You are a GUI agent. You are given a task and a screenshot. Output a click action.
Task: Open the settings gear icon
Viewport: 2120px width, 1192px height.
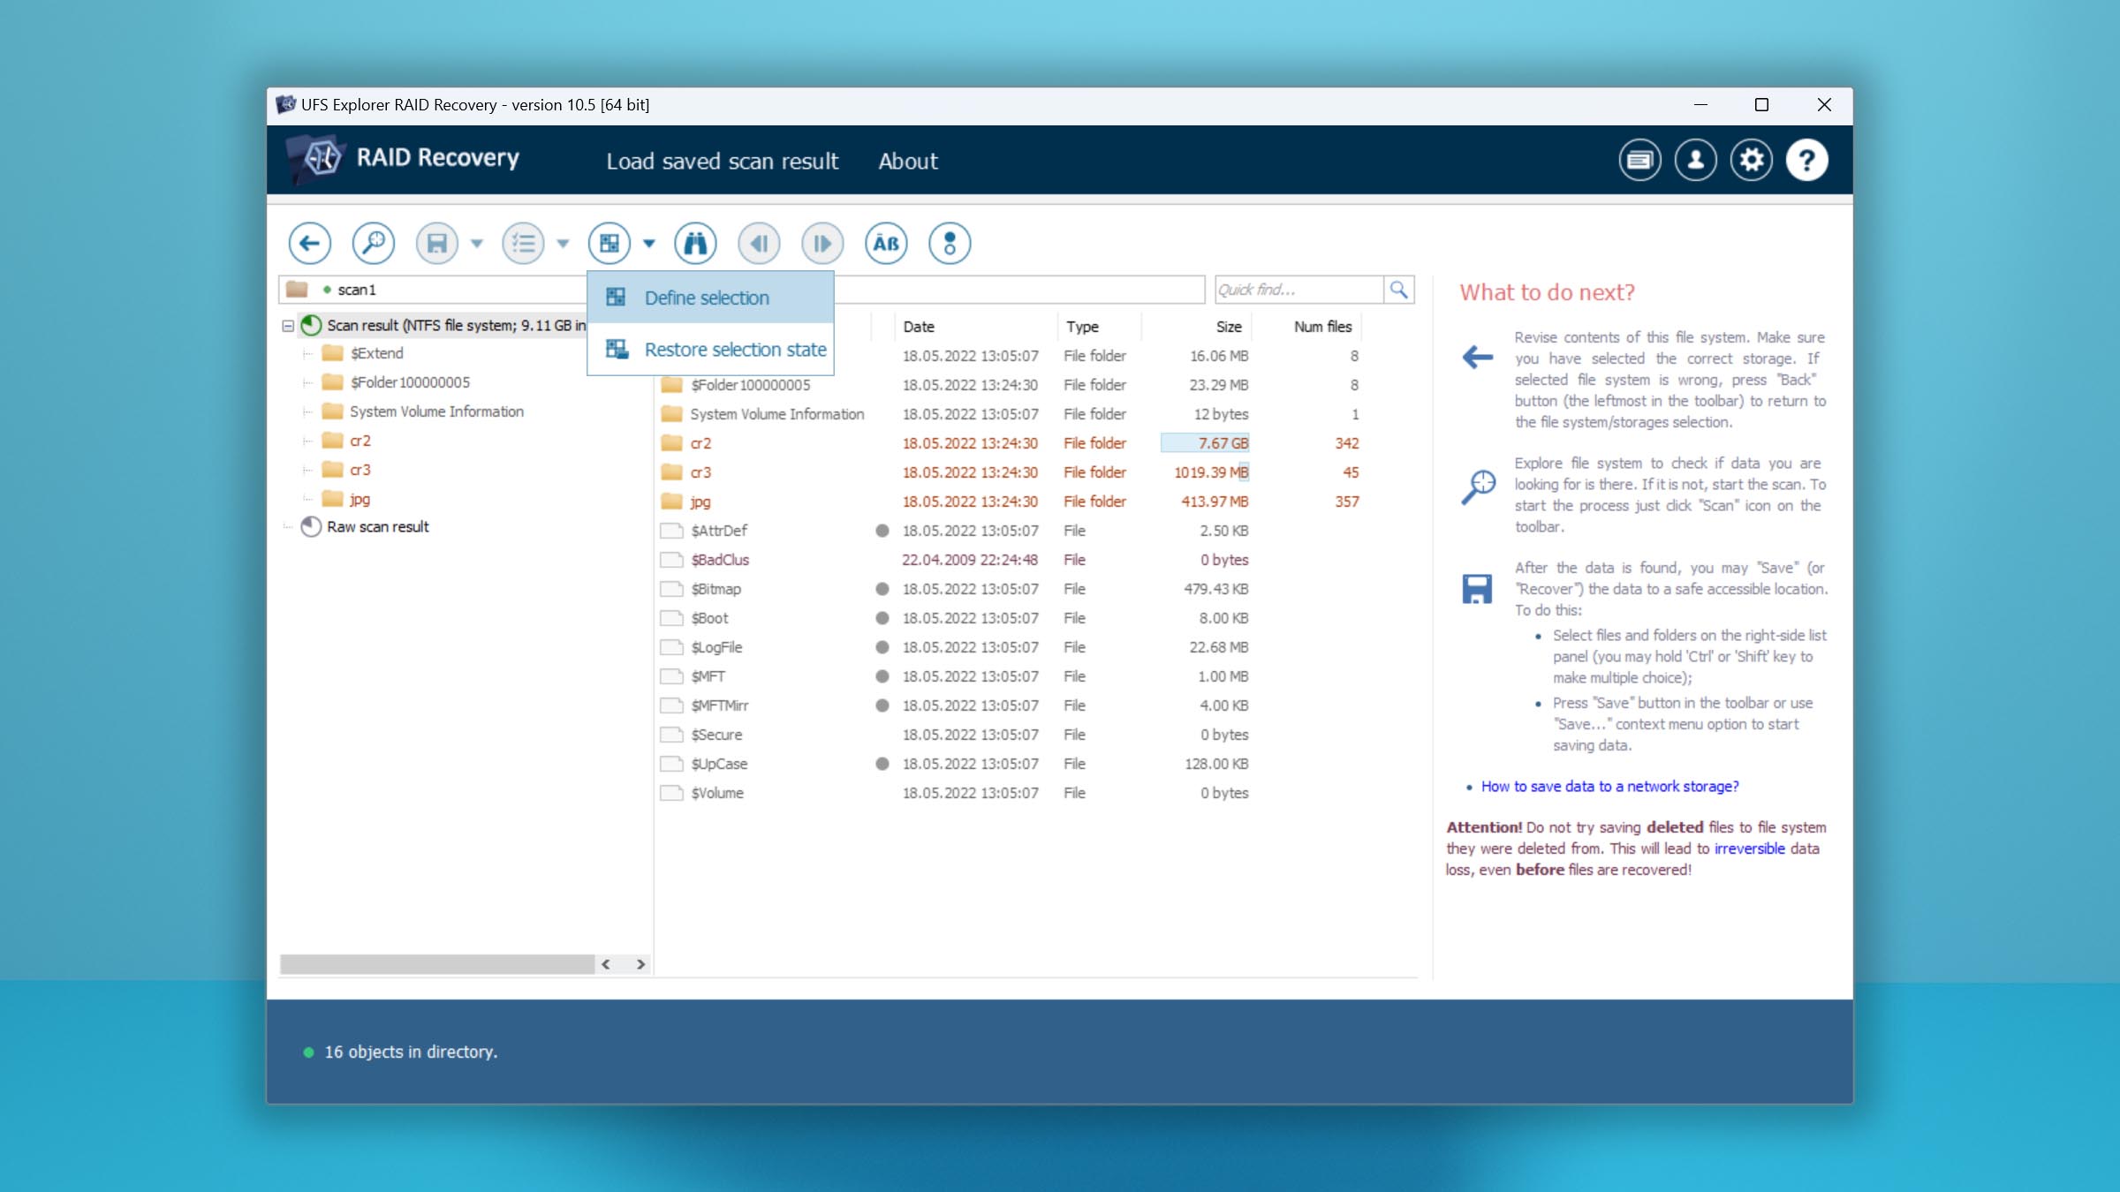[x=1751, y=160]
